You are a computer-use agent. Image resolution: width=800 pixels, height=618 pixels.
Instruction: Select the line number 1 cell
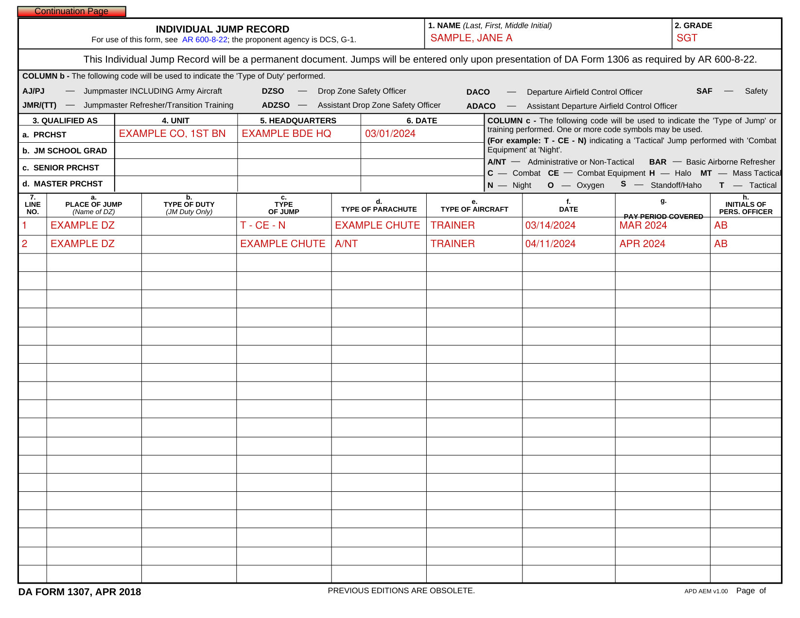click(x=33, y=226)
